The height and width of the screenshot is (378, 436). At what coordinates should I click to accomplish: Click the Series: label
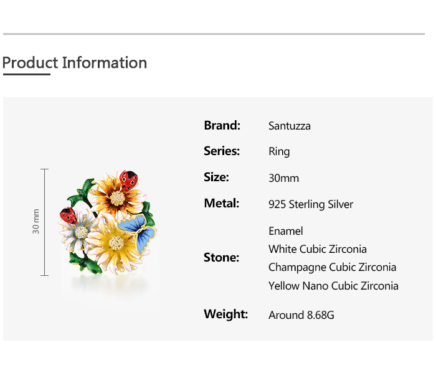pos(222,151)
